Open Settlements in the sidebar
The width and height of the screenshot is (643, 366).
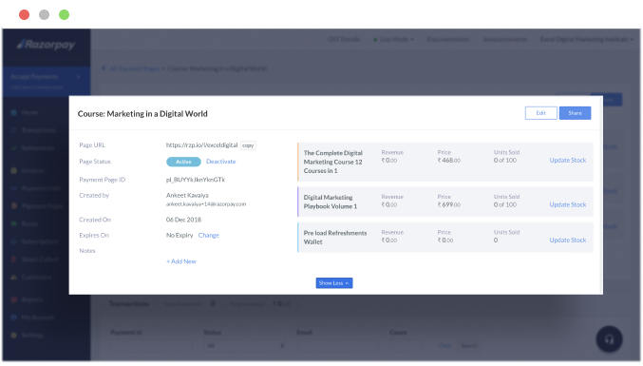[37, 147]
